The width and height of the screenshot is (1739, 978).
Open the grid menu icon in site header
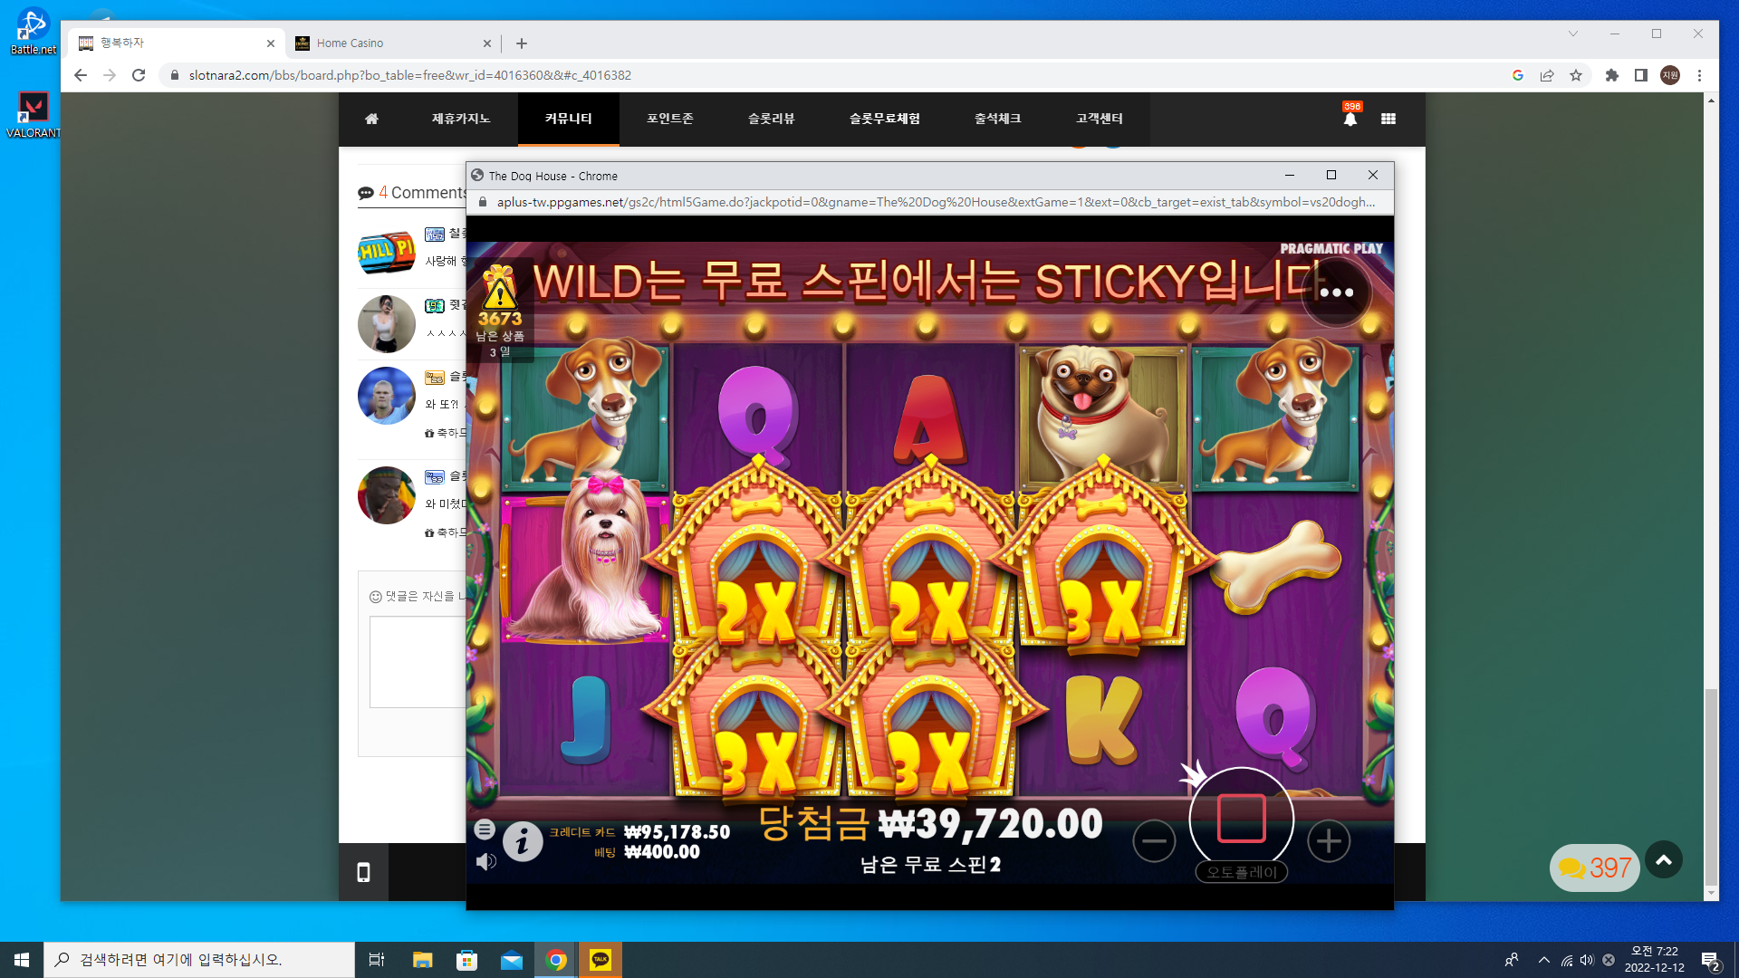point(1388,119)
